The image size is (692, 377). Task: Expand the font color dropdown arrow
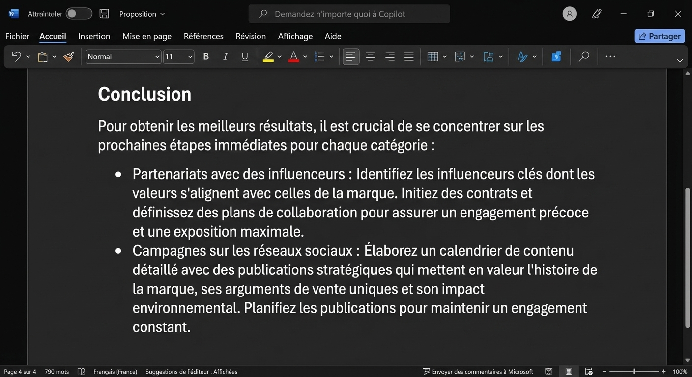(305, 57)
